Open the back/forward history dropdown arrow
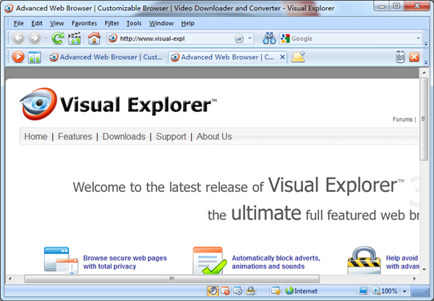This screenshot has height=301, width=434. (46, 38)
